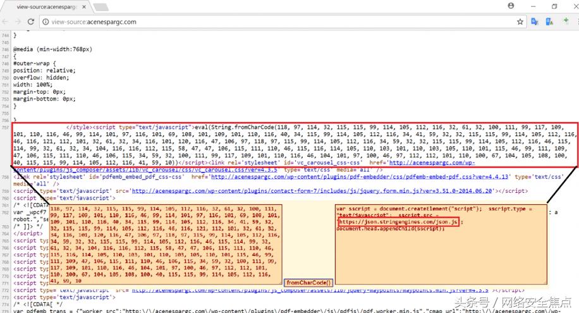
Task: Click line number 757 in the gutter
Action: coord(5,128)
